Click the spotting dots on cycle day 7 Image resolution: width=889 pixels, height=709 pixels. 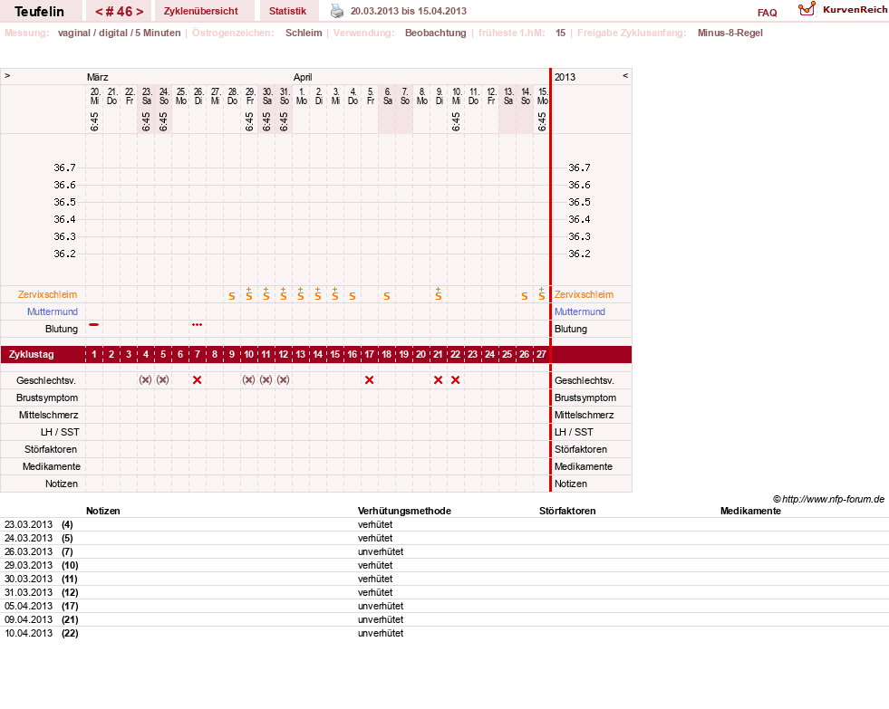[197, 324]
